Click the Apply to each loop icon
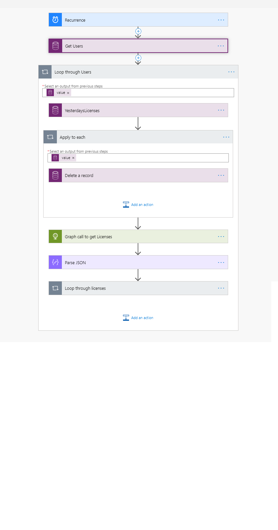This screenshot has width=278, height=530. click(50, 137)
